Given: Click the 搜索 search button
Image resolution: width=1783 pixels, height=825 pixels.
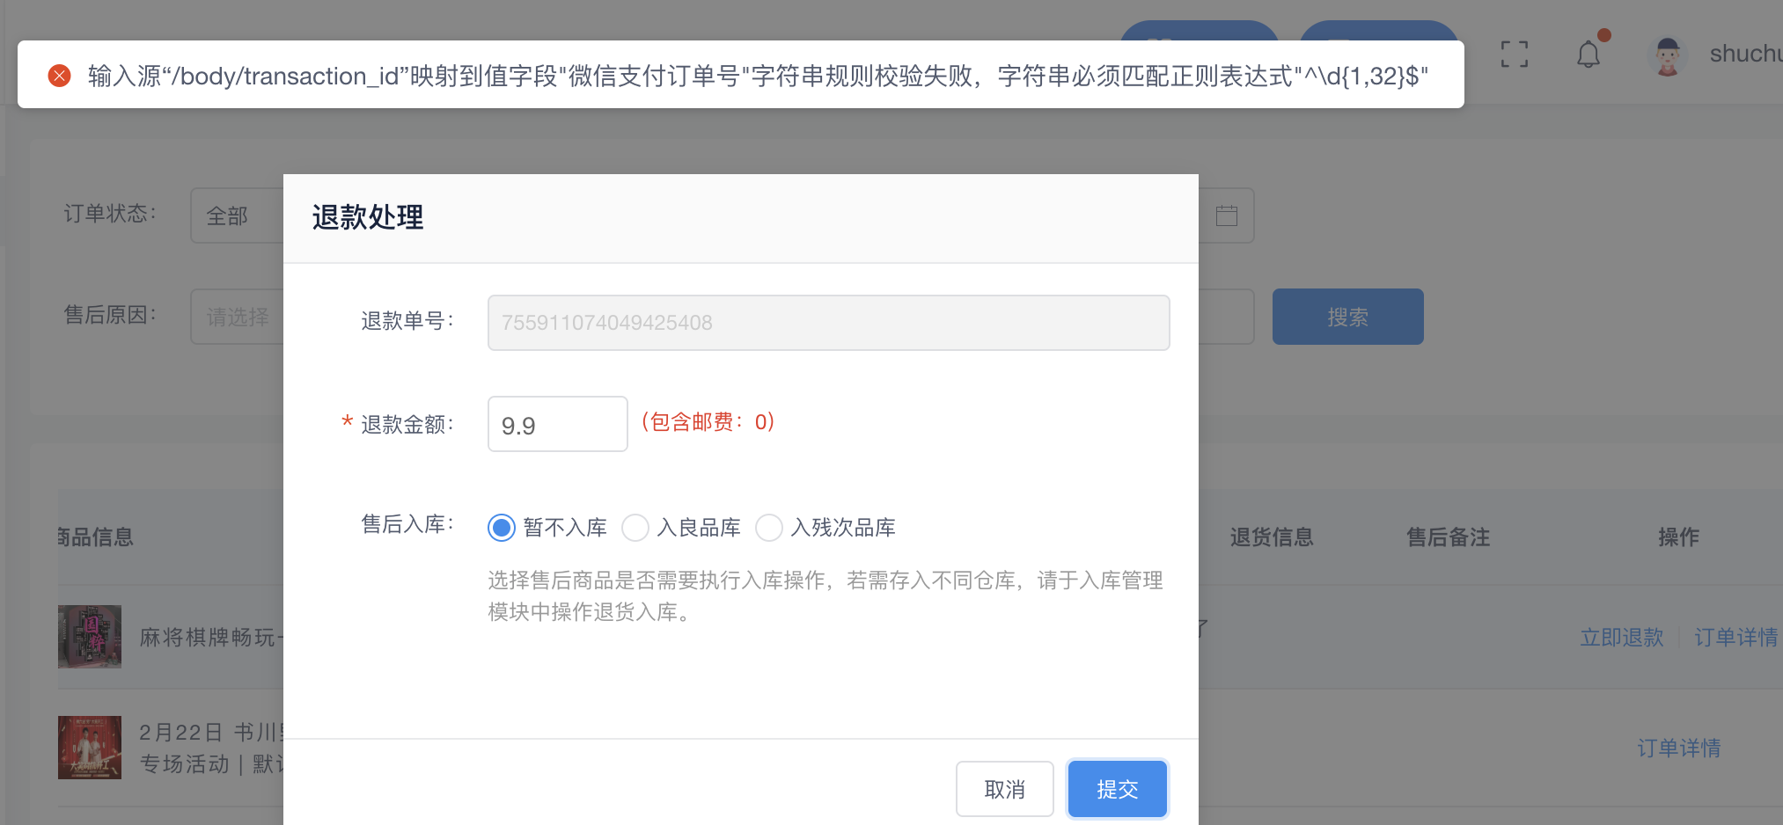Looking at the screenshot, I should coord(1347,317).
